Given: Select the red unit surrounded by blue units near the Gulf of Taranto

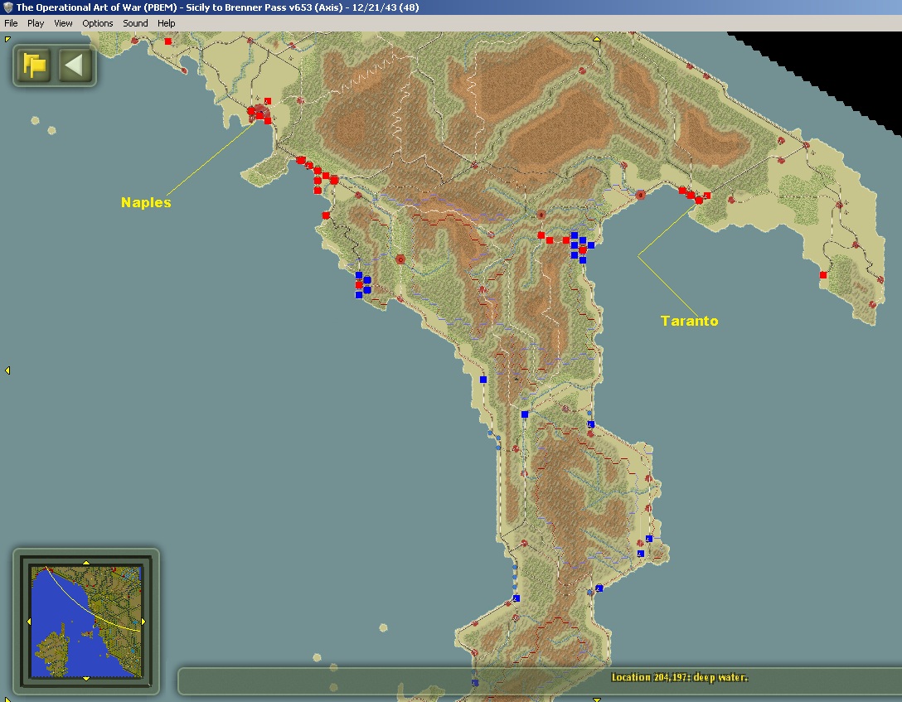Looking at the screenshot, I should click(x=583, y=250).
